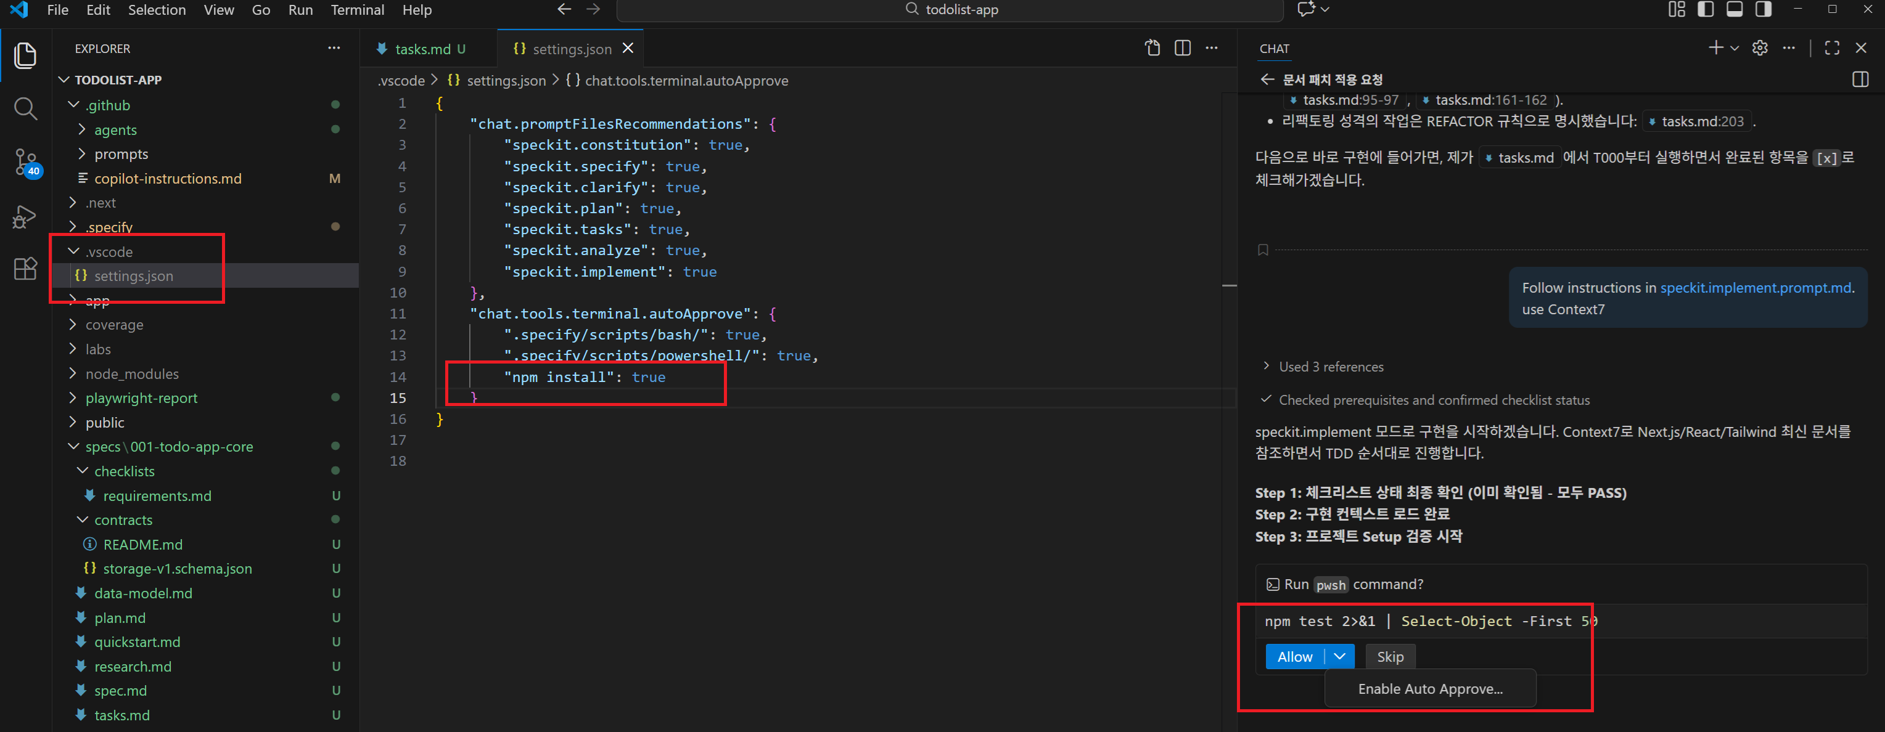Toggle the secondary side bar layout
The height and width of the screenshot is (732, 1885).
point(1764,9)
